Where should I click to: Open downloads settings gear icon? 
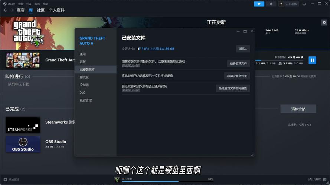tap(324, 23)
